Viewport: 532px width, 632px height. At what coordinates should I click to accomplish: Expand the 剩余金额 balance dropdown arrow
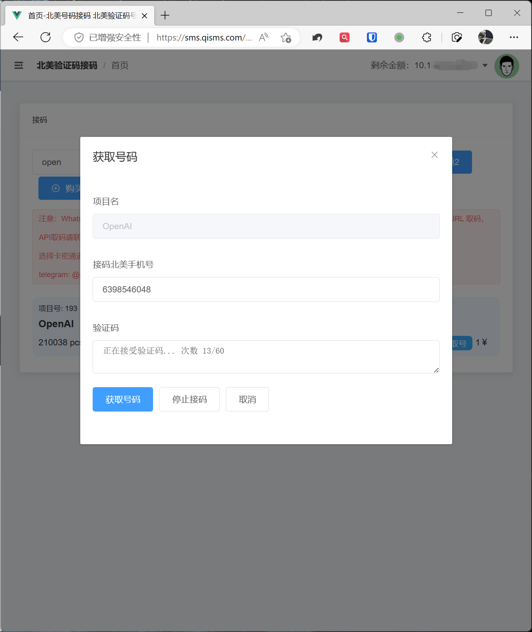[x=484, y=65]
